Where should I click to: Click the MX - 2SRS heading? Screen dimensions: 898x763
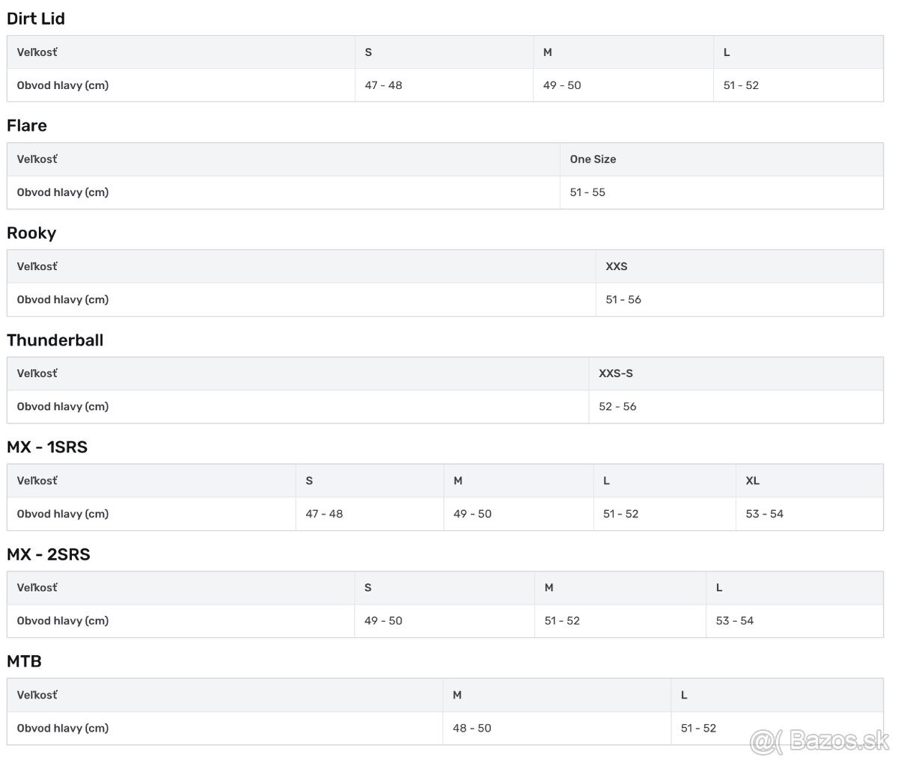point(49,554)
